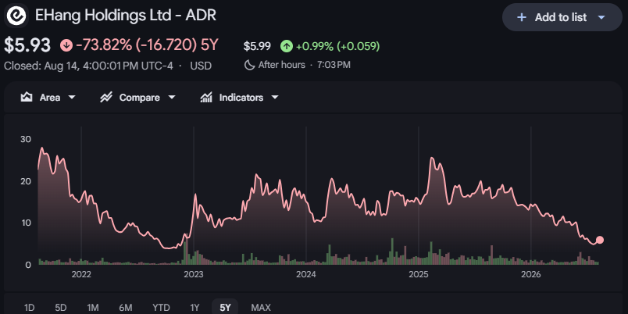
Task: Select the 5Y time range tab
Action: pyautogui.click(x=225, y=307)
